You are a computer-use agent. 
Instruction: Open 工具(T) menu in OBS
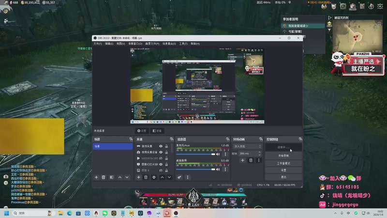point(183,44)
